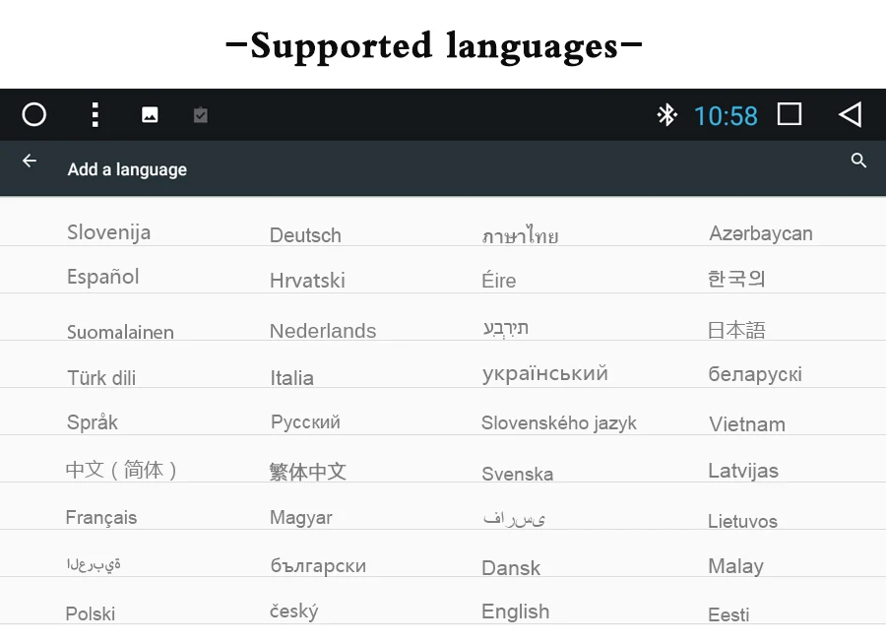Tap the 10:58 clock display
886x644 pixels.
726,116
